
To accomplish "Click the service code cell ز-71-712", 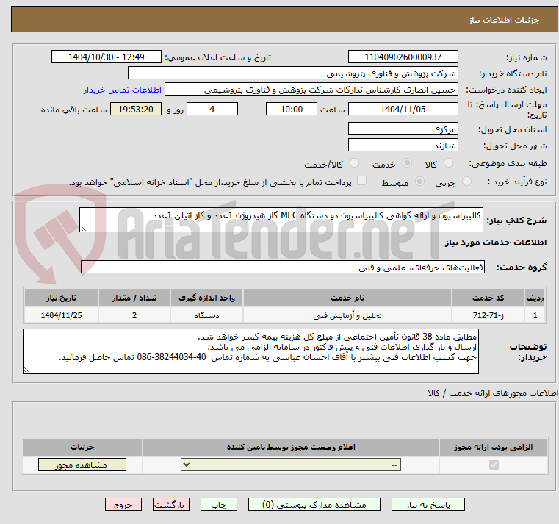I will (x=488, y=316).
